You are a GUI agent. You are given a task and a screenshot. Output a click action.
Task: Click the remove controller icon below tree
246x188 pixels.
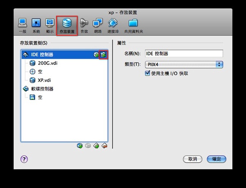pyautogui.click(x=105, y=146)
